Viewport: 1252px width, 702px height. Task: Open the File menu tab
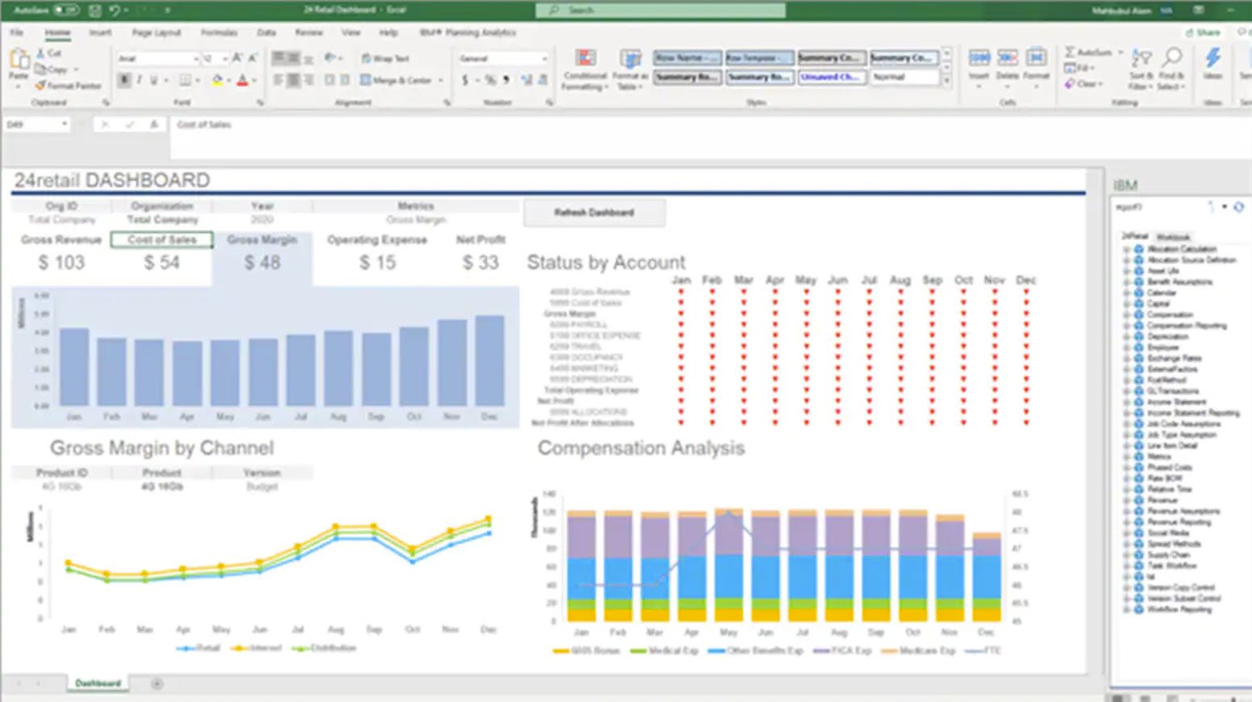click(17, 33)
